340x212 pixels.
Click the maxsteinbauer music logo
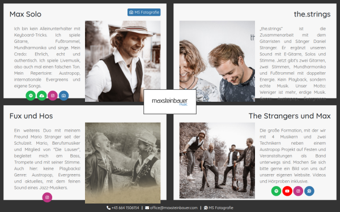170,102
